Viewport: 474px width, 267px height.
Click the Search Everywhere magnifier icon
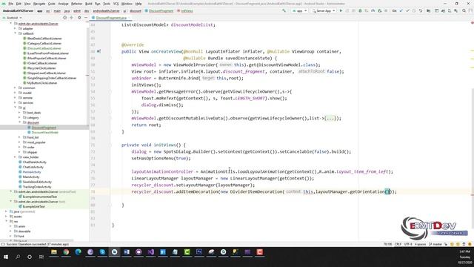point(464,11)
